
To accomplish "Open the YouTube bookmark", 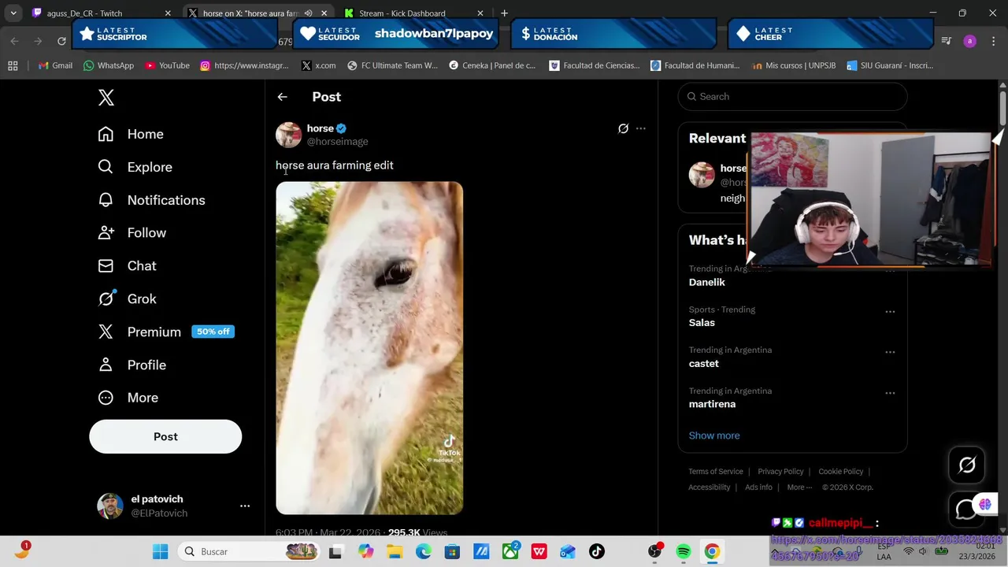I will pos(167,65).
